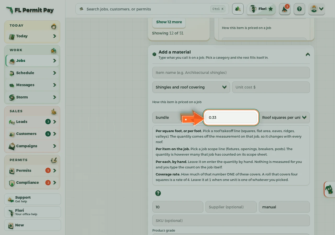This screenshot has width=335, height=235.
Task: Open Messages in the sidebar
Action: click(32, 85)
